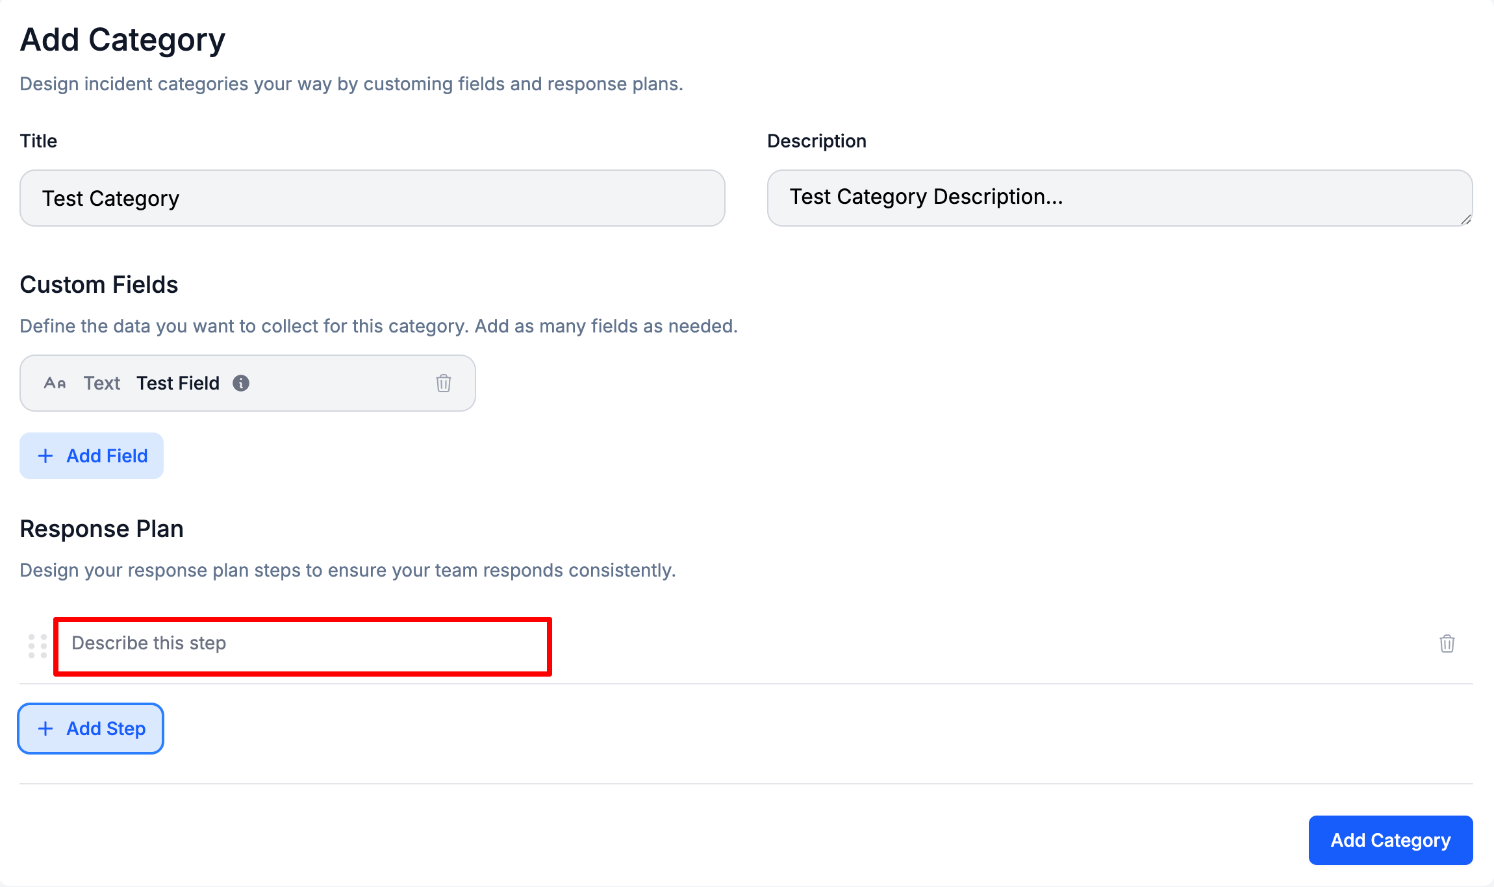Click the plus icon in Add Step
The image size is (1494, 887).
click(45, 729)
